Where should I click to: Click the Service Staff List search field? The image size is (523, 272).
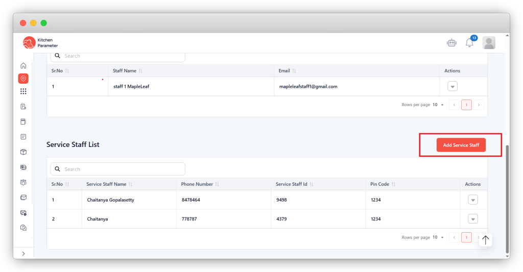coord(123,169)
